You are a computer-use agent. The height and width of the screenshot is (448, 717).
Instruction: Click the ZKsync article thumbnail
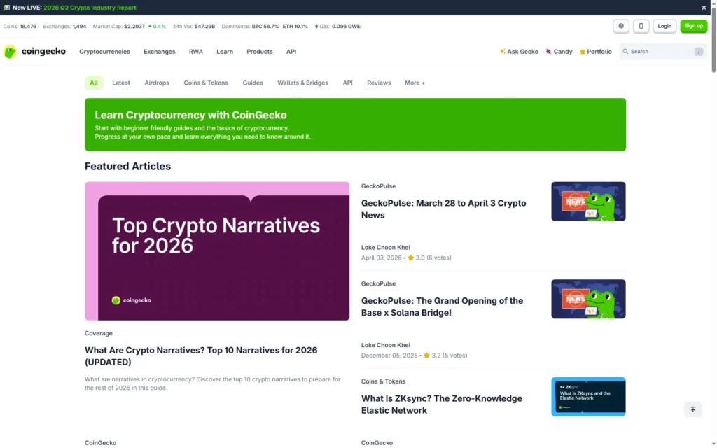(x=588, y=397)
